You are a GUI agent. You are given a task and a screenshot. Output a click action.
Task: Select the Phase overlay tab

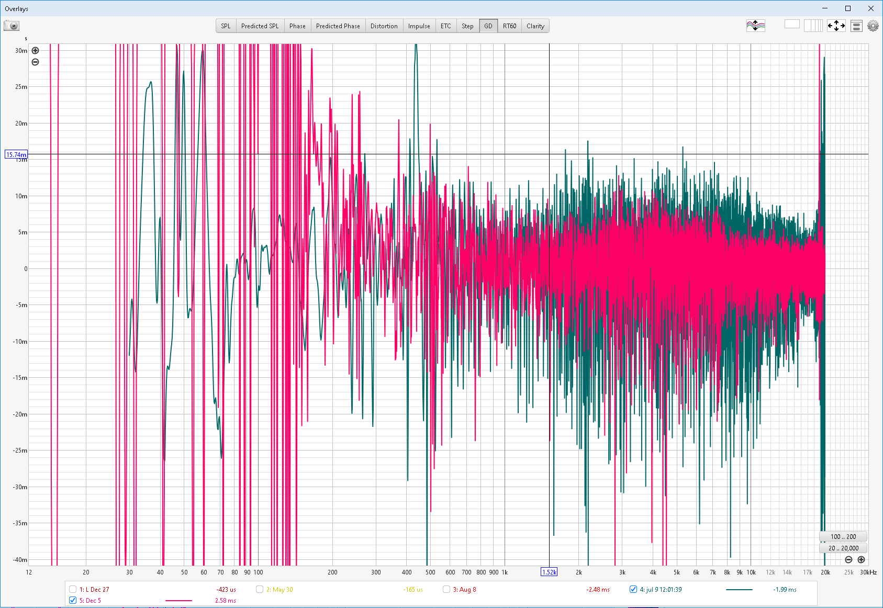[297, 26]
